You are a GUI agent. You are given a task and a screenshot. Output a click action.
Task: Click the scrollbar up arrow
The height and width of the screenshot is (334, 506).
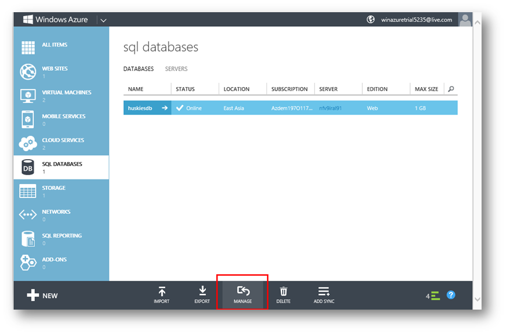478,23
